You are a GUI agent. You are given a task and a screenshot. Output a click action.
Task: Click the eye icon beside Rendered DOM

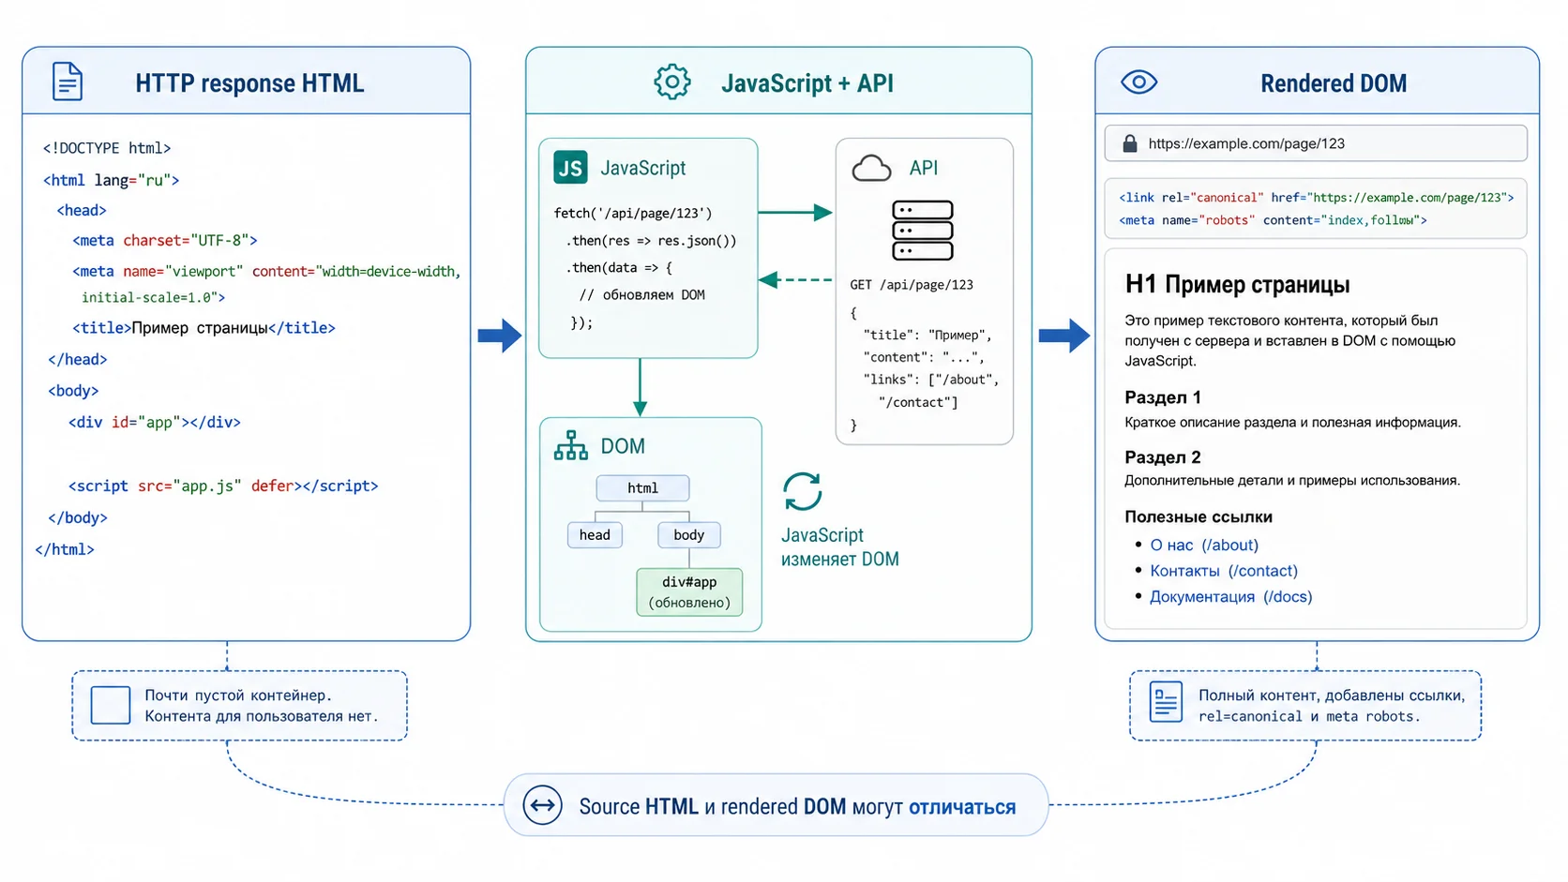tap(1139, 82)
